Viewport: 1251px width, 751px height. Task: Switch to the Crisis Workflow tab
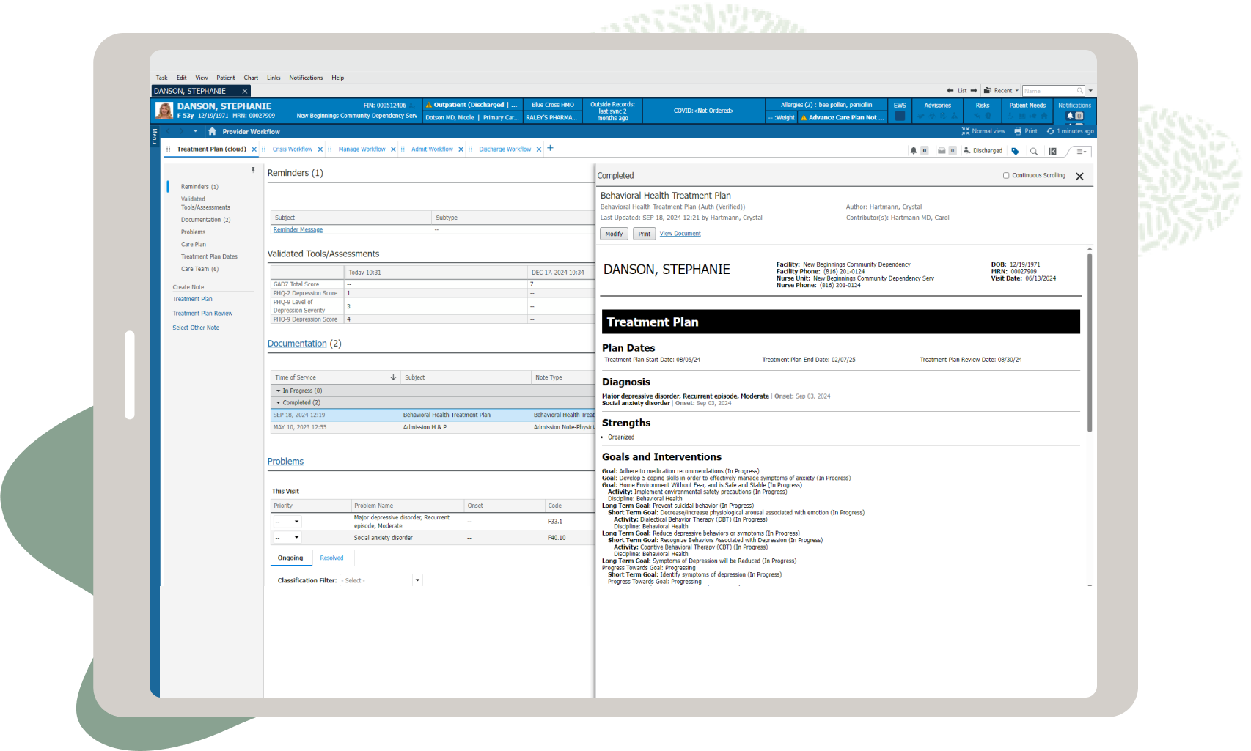[x=293, y=149]
